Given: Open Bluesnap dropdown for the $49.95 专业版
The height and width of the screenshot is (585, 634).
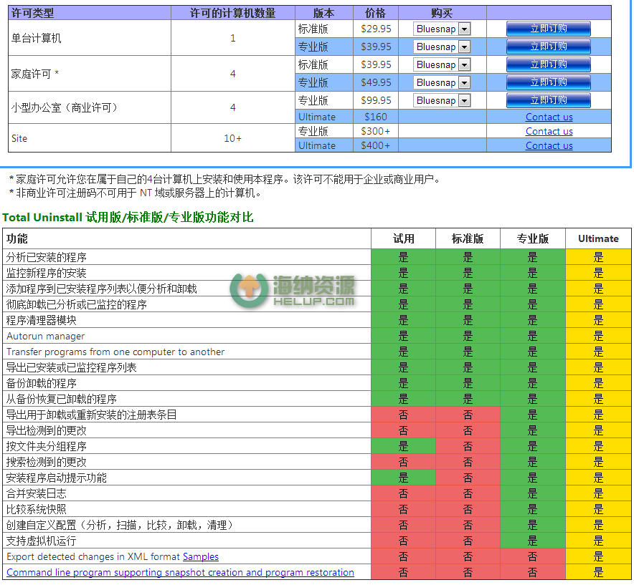Looking at the screenshot, I should (442, 82).
